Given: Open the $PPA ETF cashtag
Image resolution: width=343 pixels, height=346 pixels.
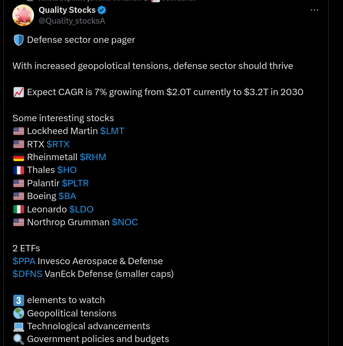Looking at the screenshot, I should click(x=24, y=261).
